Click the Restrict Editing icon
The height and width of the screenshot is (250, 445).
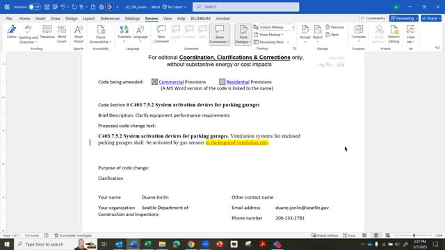[x=394, y=34]
